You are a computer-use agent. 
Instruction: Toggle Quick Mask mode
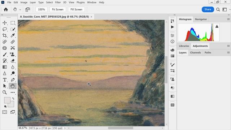point(5,112)
